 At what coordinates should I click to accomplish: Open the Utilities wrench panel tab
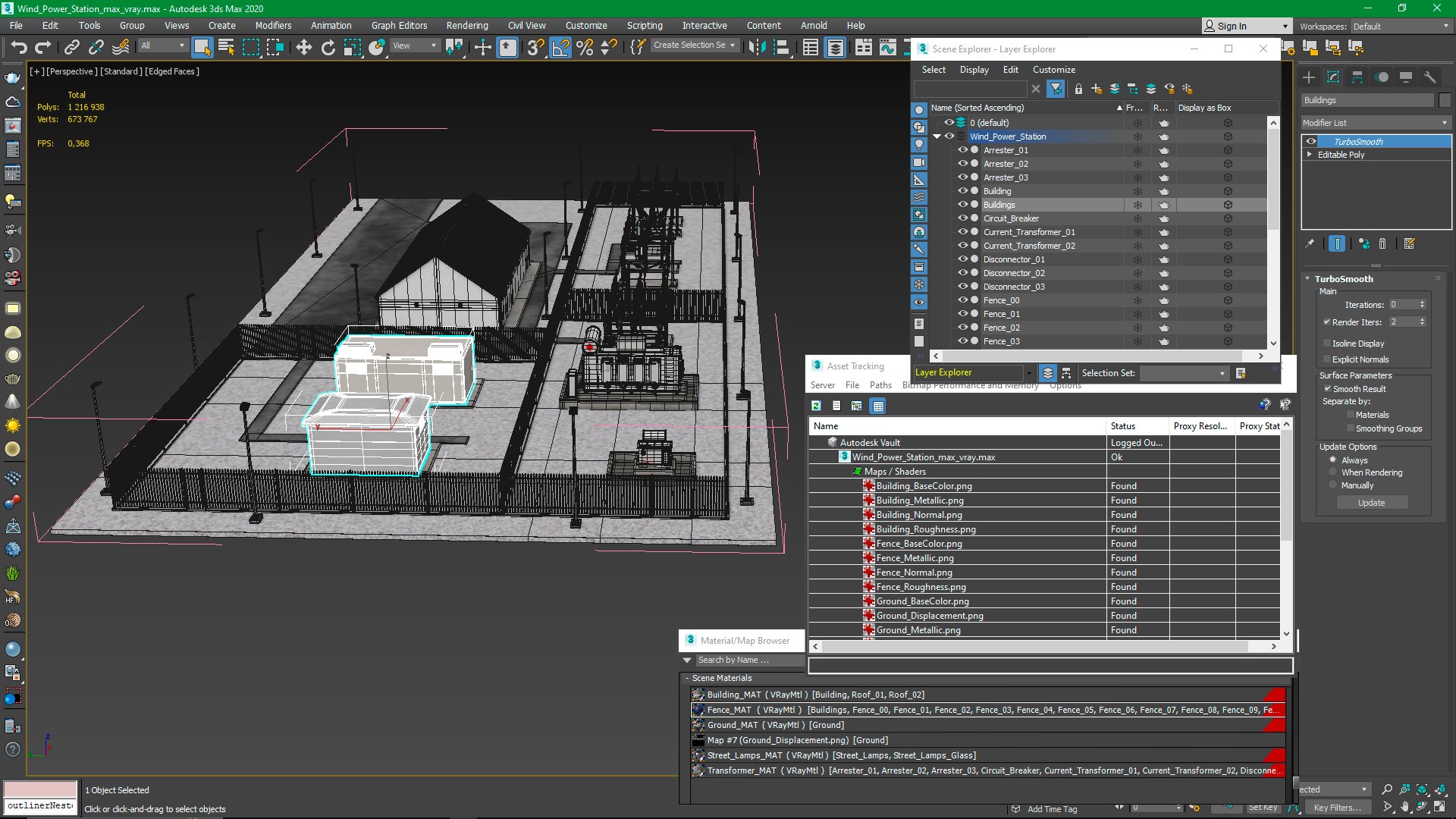click(1430, 77)
